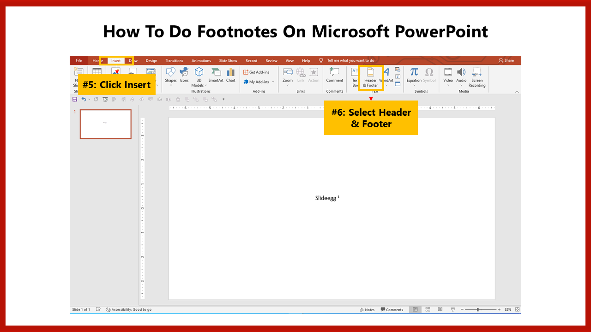The width and height of the screenshot is (591, 332).
Task: Click the Get Add-ins icon
Action: coord(246,72)
